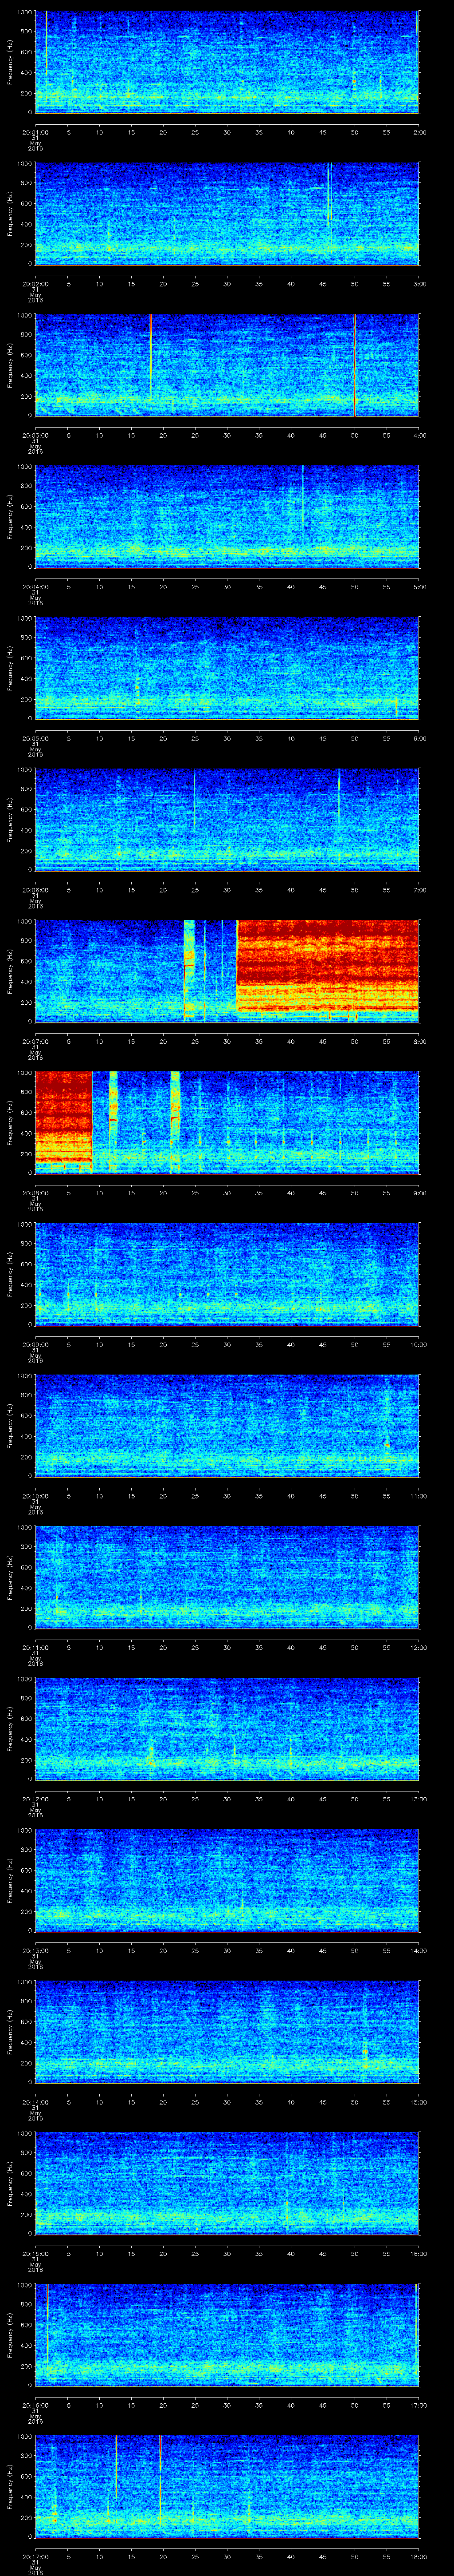The image size is (454, 2576).
Task: Select the spectrogram panel starting at 20:01:00
Action: click(x=227, y=62)
